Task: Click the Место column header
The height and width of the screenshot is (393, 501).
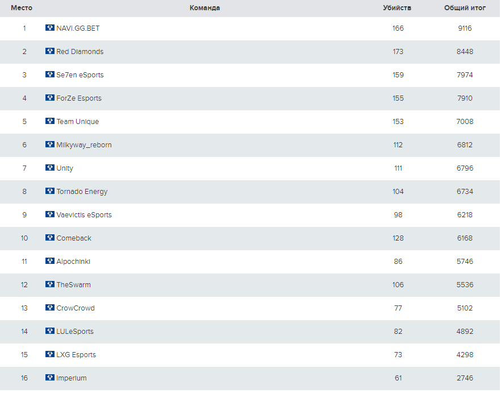Action: (22, 8)
